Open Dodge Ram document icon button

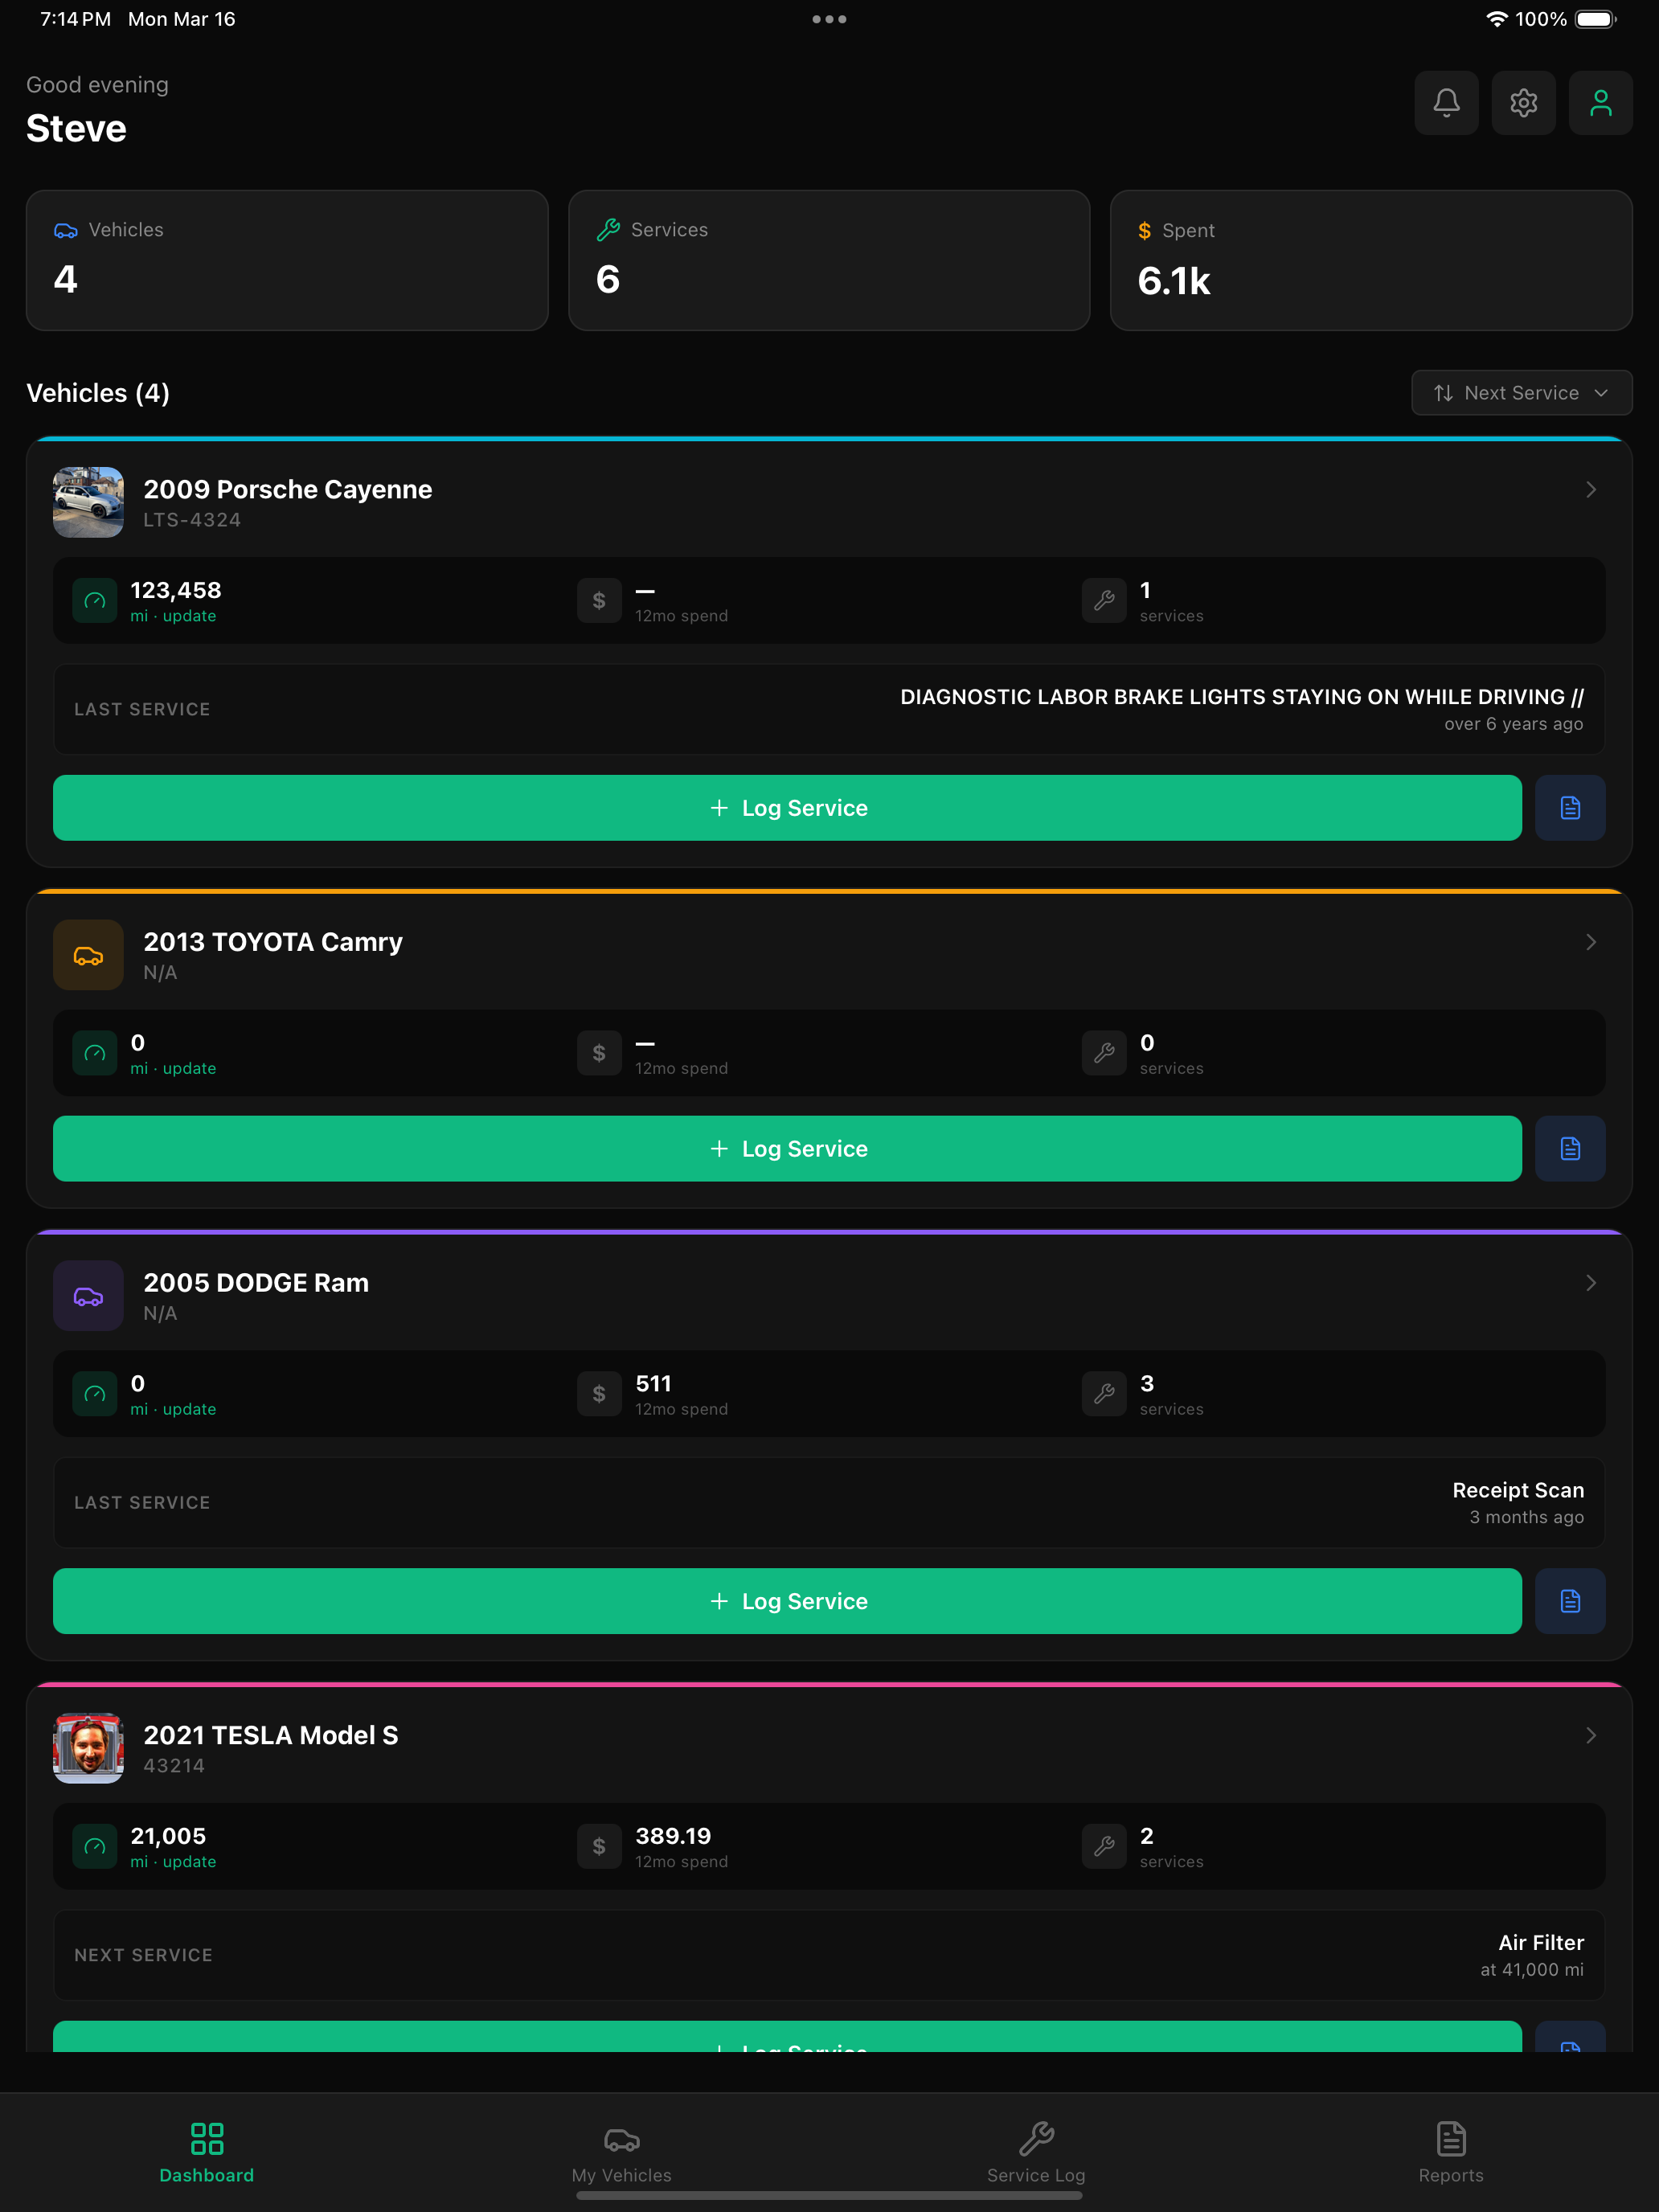1570,1601
